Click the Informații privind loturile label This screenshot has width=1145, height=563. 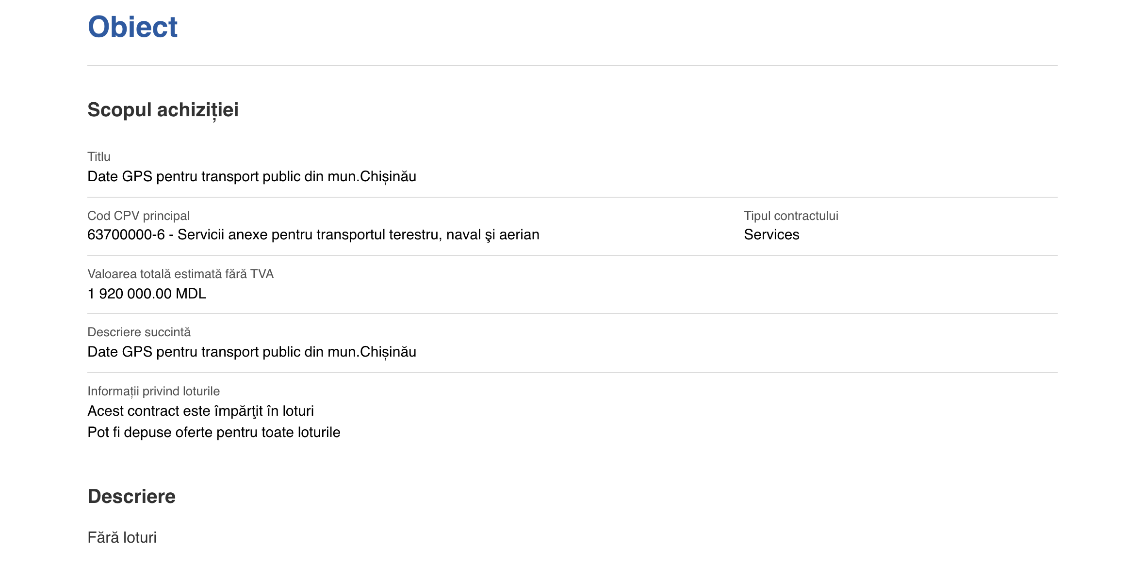[153, 391]
